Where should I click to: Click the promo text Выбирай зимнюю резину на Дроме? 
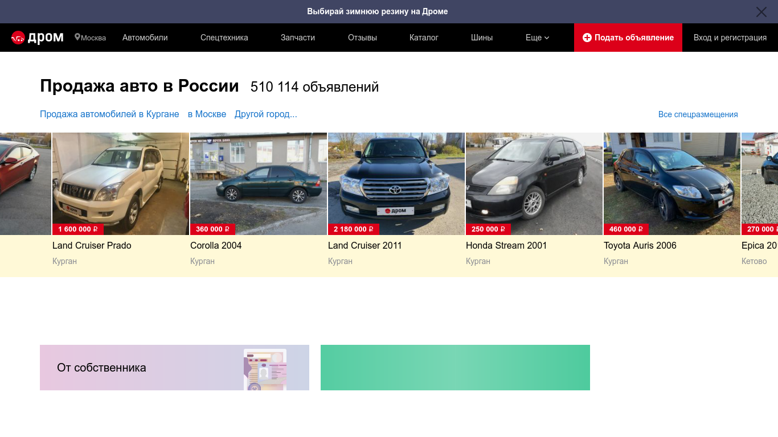point(378,11)
